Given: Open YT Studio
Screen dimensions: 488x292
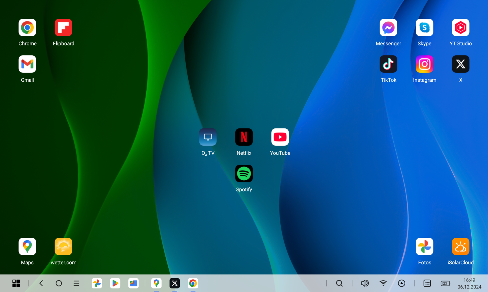Looking at the screenshot, I should click(x=461, y=28).
